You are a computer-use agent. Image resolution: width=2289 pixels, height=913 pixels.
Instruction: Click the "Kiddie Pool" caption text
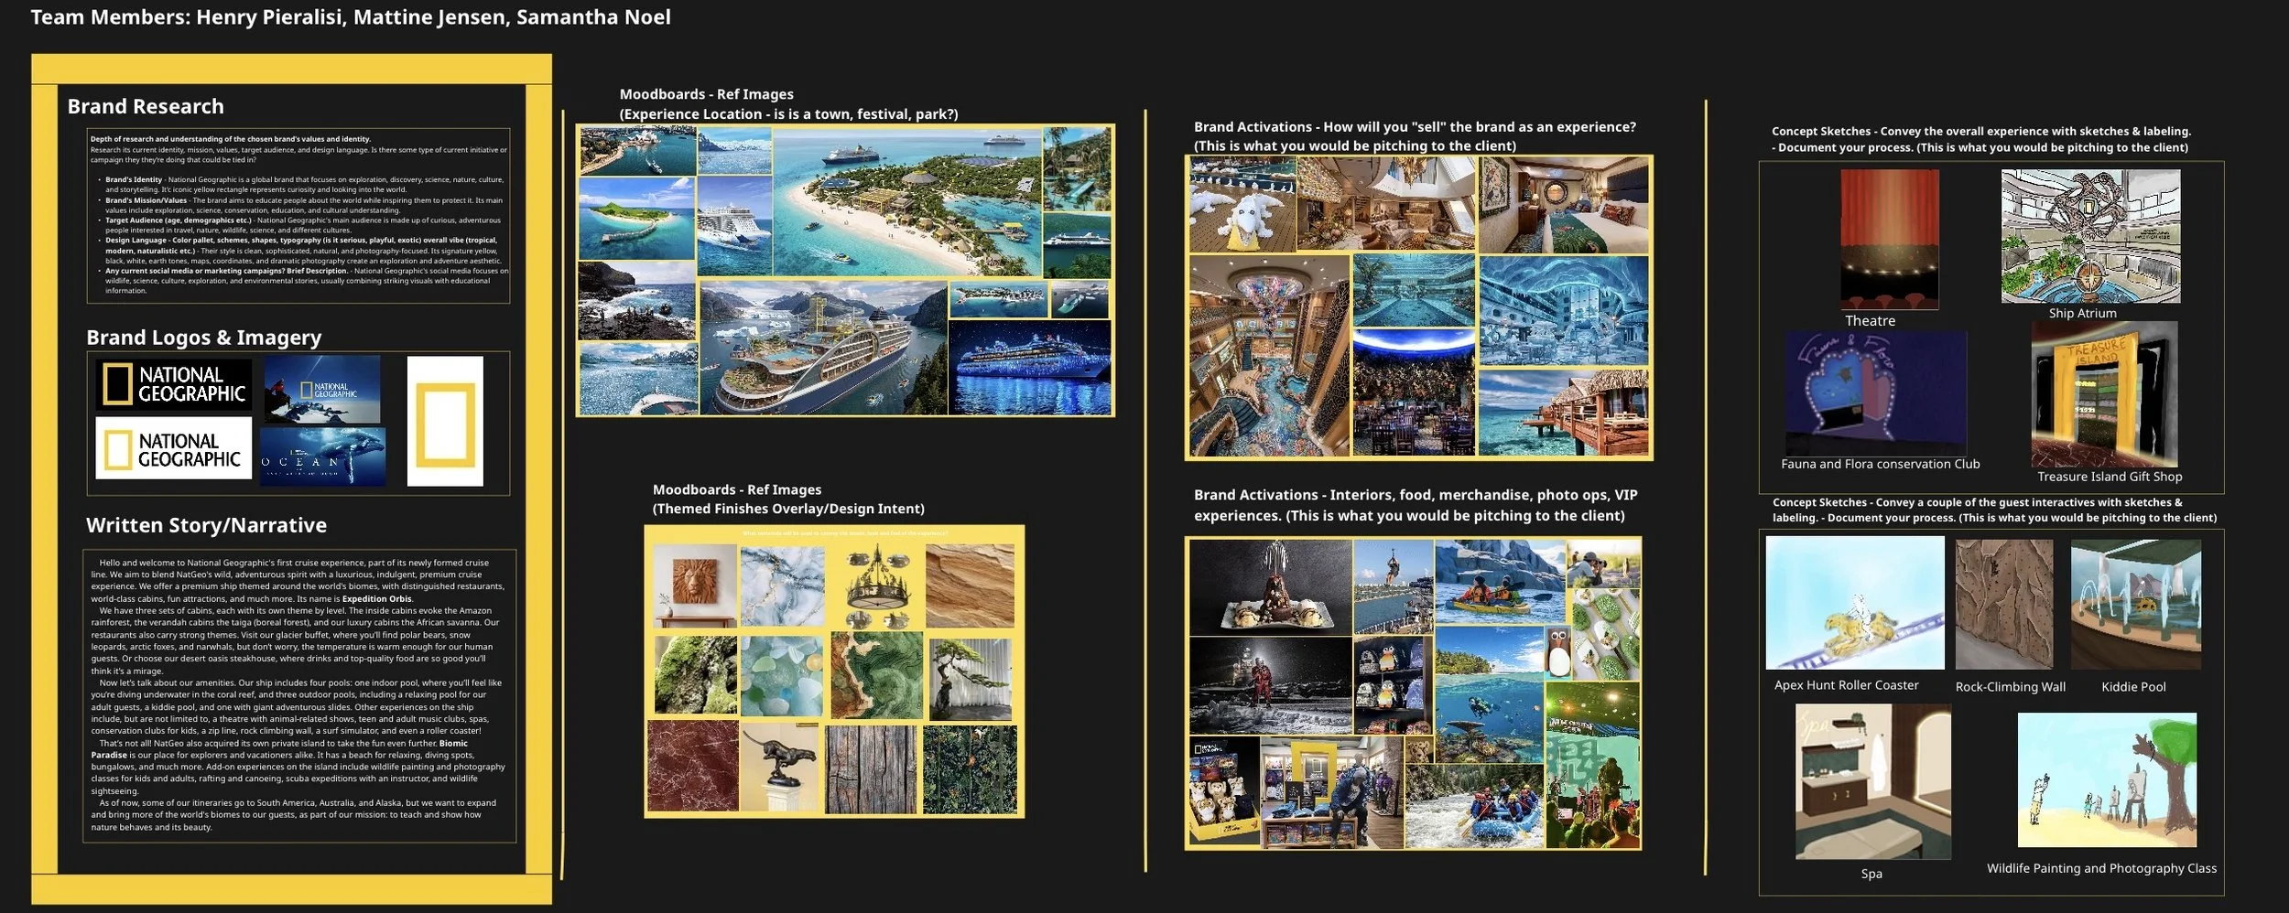click(x=2133, y=687)
